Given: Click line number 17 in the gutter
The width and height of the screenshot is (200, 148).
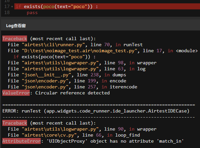Looking at the screenshot, I should pos(7,6).
